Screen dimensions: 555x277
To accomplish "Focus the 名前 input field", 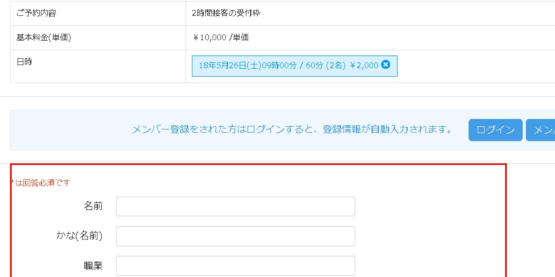I will pyautogui.click(x=235, y=206).
